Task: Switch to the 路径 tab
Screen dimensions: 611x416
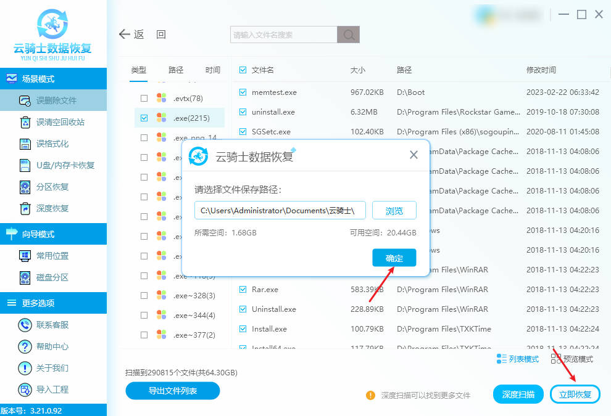Action: coord(176,70)
